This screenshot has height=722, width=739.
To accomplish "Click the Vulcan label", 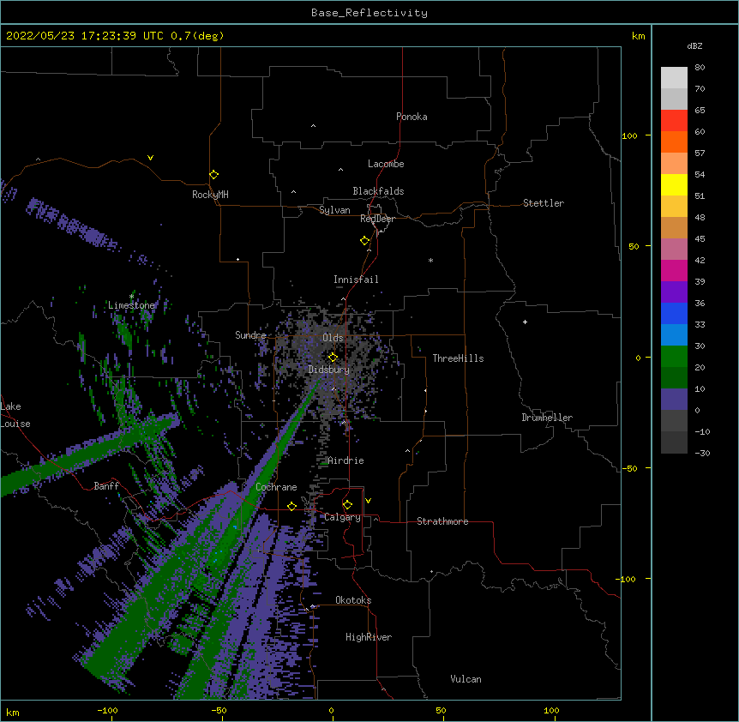I will pyautogui.click(x=466, y=679).
